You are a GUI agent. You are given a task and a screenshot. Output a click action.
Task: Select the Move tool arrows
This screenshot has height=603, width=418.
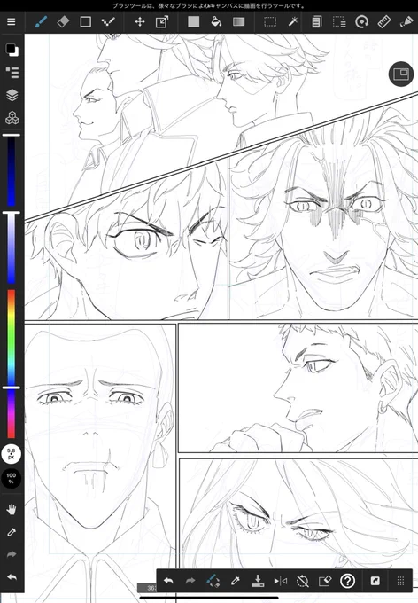[x=140, y=21]
